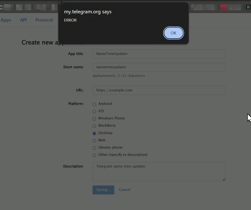Click the ERROR message text in dialog
251x210 pixels.
(x=70, y=20)
